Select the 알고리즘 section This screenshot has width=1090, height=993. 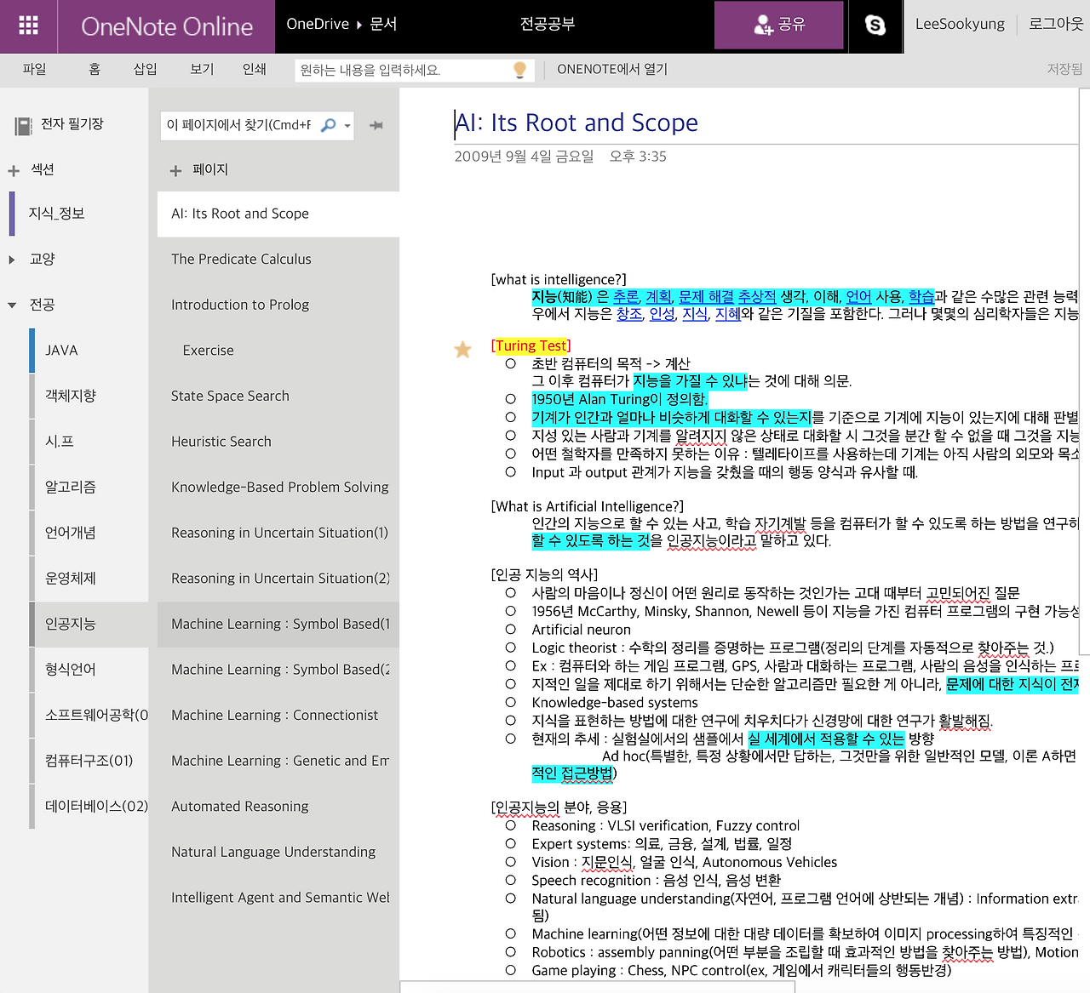[71, 487]
